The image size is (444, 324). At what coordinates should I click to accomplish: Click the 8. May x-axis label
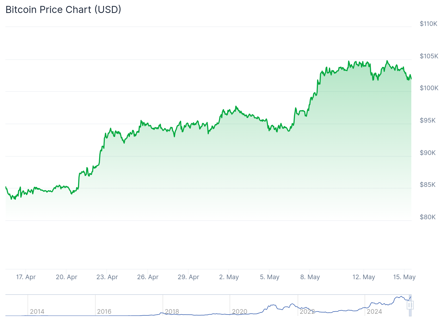(x=310, y=277)
